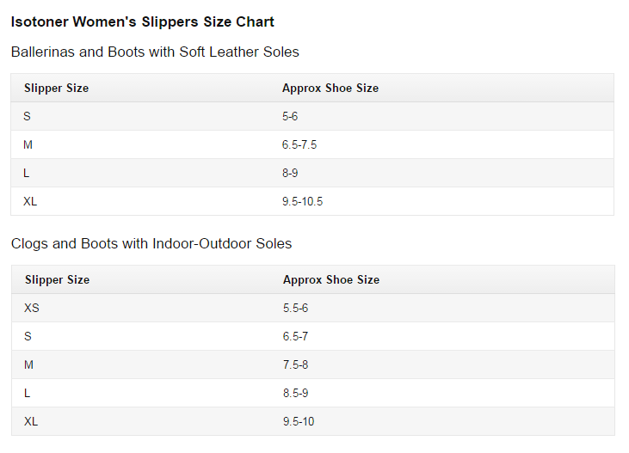Select the 6.5-7.5 shoe size cell
The height and width of the screenshot is (453, 629).
tap(299, 144)
